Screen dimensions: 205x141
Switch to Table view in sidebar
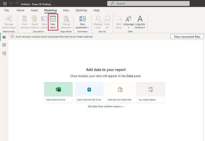tap(4, 45)
